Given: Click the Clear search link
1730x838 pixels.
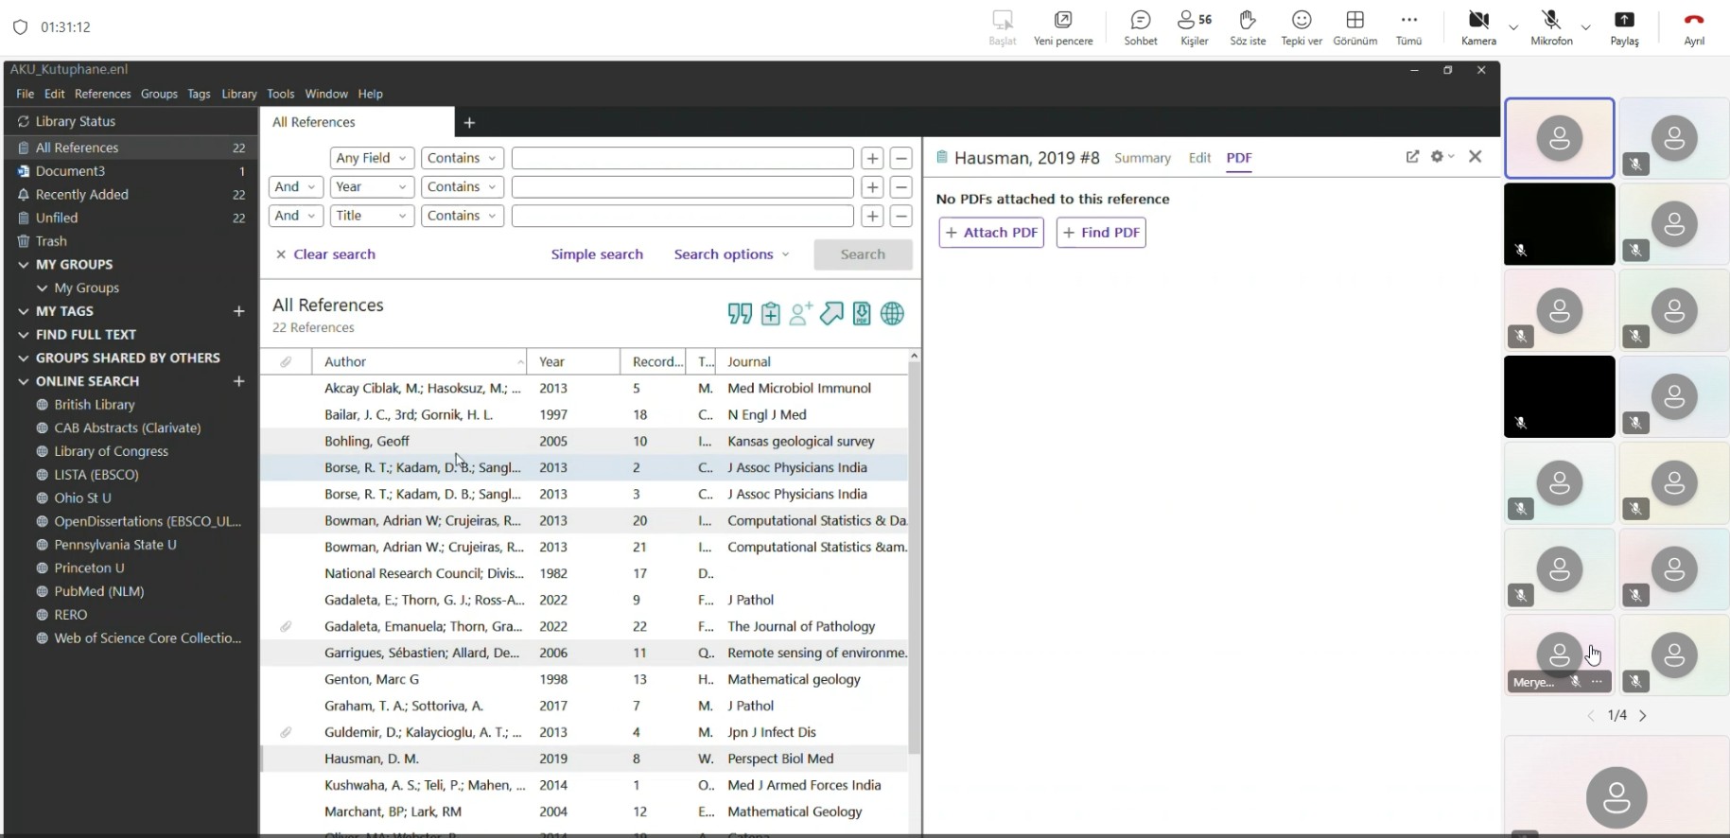Looking at the screenshot, I should pyautogui.click(x=325, y=254).
